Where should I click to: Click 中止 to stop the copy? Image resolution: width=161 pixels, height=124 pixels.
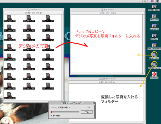(87, 112)
